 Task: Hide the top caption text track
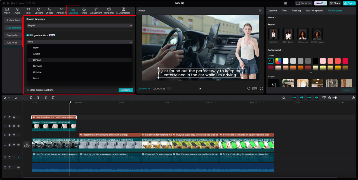tap(14, 117)
